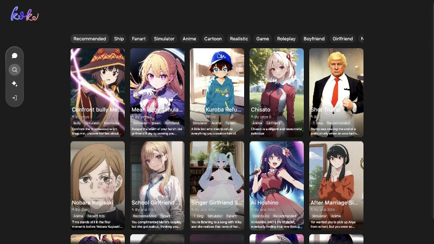Click Recommended tag on Ai Hoshino card
434x244 pixels.
click(x=284, y=216)
